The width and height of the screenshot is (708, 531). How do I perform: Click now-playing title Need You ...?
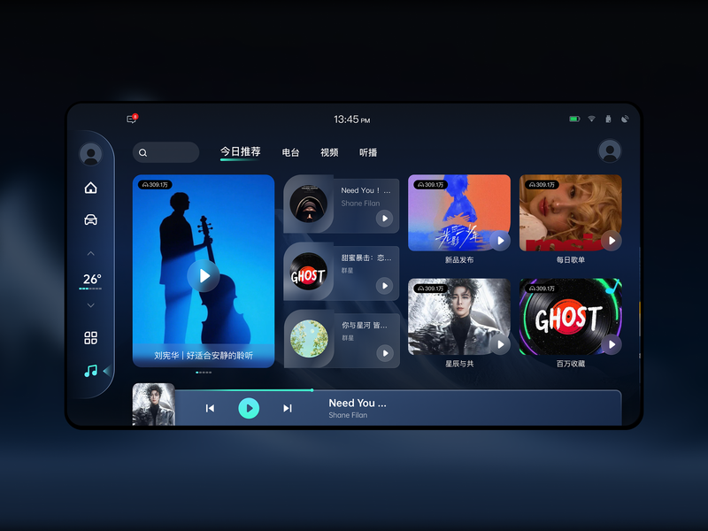point(358,403)
